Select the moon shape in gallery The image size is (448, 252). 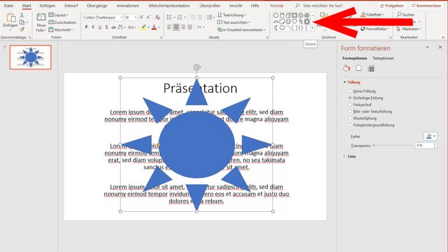276,28
